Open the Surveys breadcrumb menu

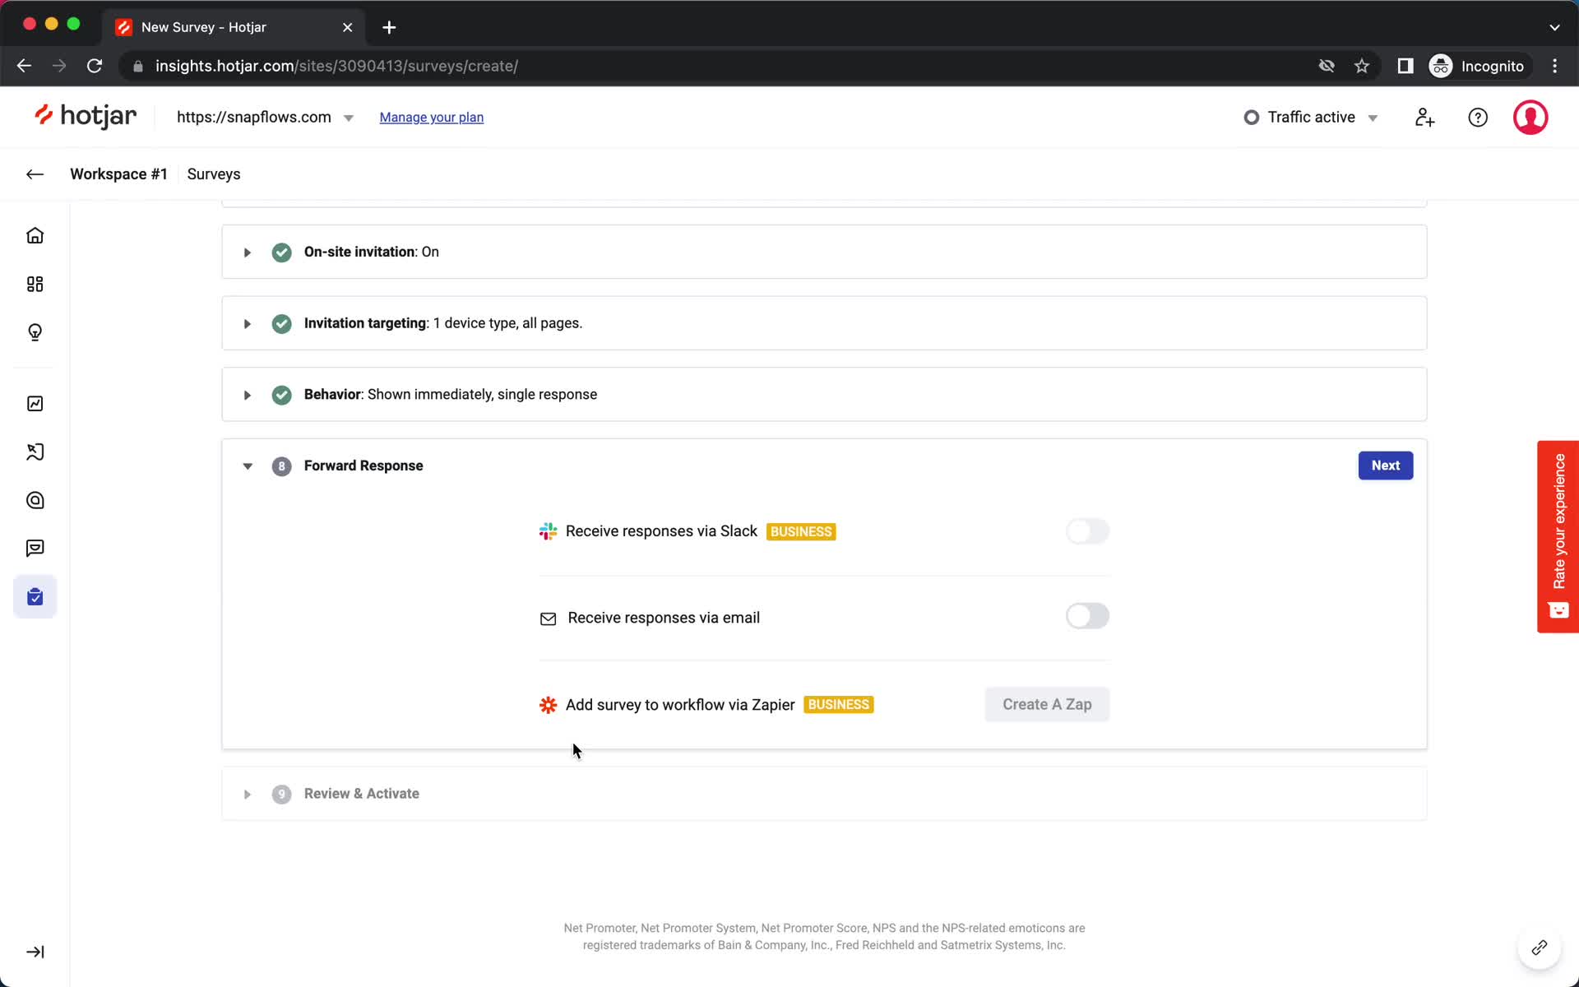tap(214, 173)
